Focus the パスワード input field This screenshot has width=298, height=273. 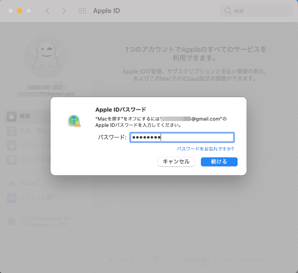pyautogui.click(x=182, y=137)
